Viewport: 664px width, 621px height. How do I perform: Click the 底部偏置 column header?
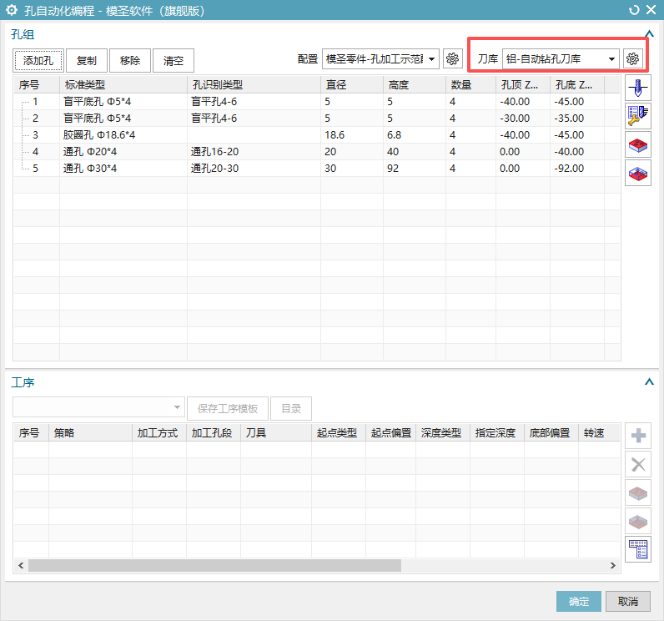pos(551,432)
